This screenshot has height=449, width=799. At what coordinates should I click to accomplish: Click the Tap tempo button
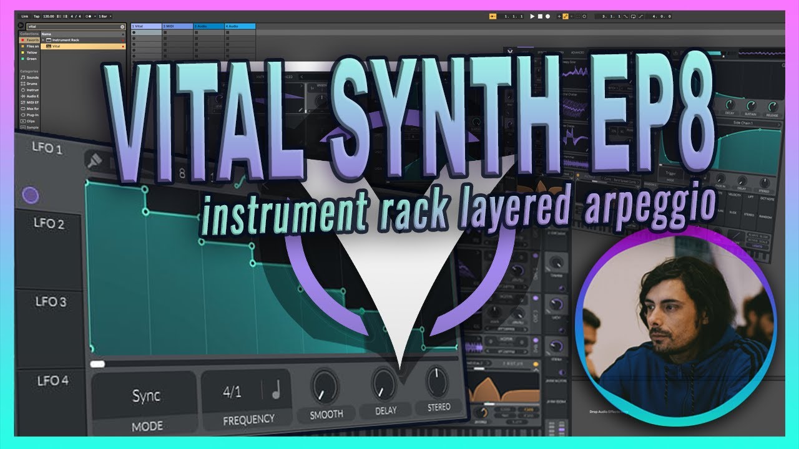pos(36,16)
